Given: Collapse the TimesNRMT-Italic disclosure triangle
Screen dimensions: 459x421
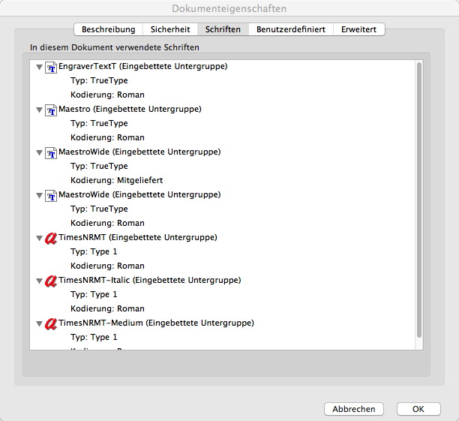Looking at the screenshot, I should coord(39,281).
